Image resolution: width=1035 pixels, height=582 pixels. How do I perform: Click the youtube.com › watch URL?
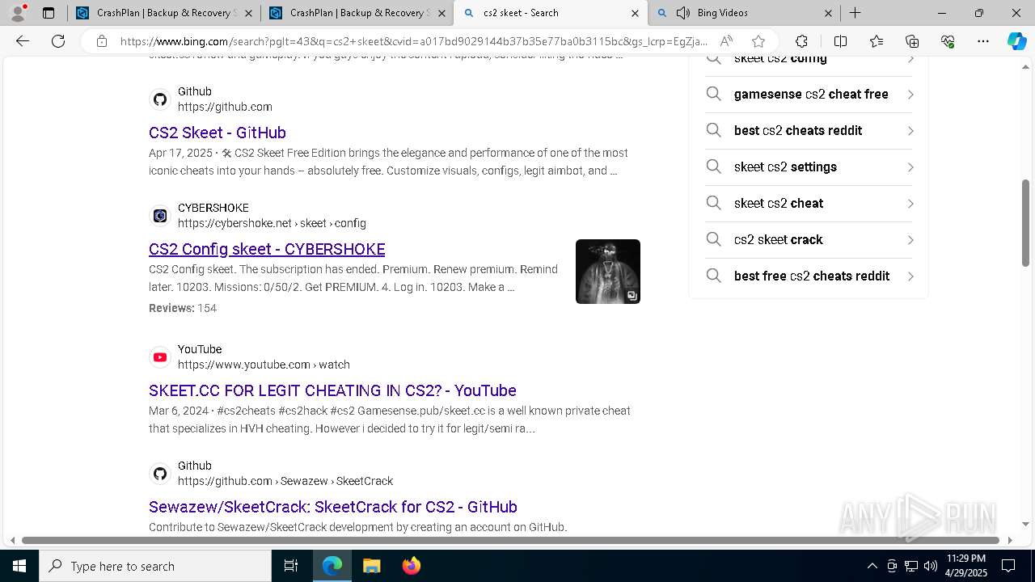coord(264,365)
